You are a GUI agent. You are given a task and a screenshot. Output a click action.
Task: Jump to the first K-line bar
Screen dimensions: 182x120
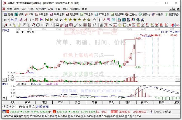click(47, 20)
